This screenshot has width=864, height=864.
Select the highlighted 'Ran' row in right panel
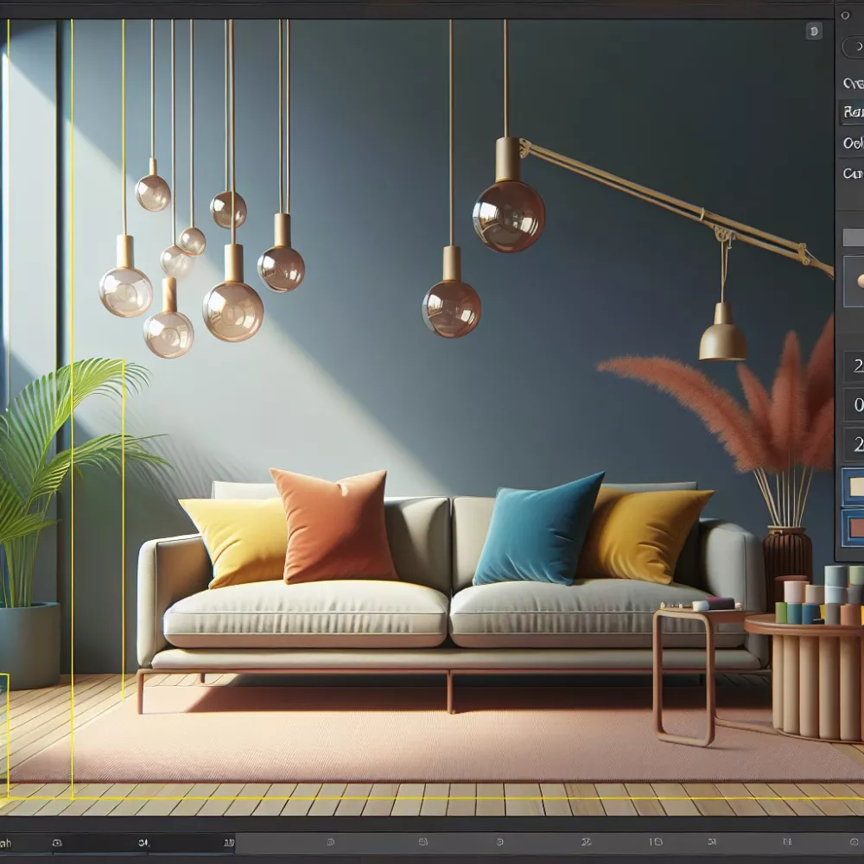point(852,112)
